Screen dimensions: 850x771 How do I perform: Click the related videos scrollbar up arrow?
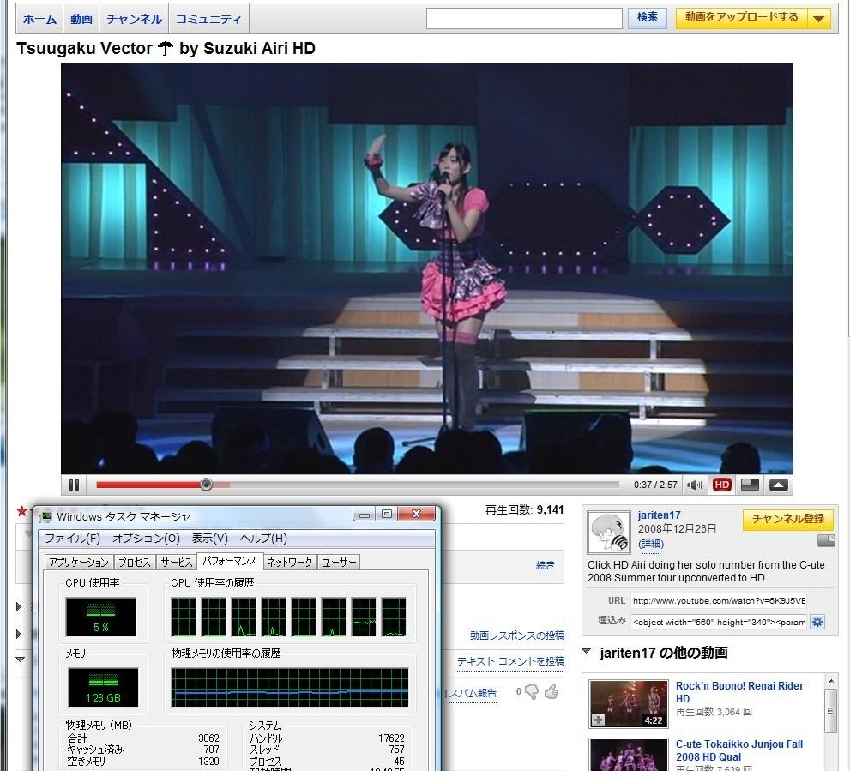click(830, 680)
